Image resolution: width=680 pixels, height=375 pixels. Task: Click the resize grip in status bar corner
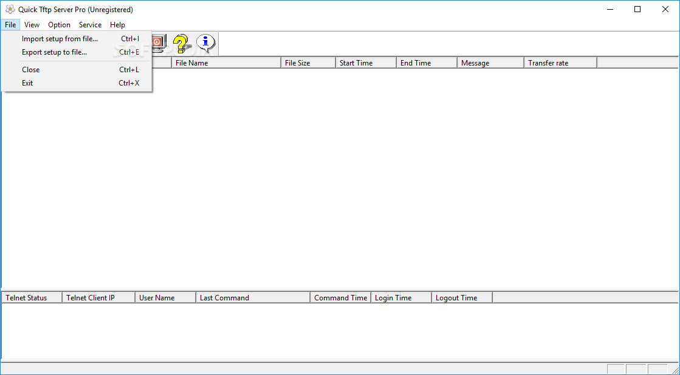(675, 370)
